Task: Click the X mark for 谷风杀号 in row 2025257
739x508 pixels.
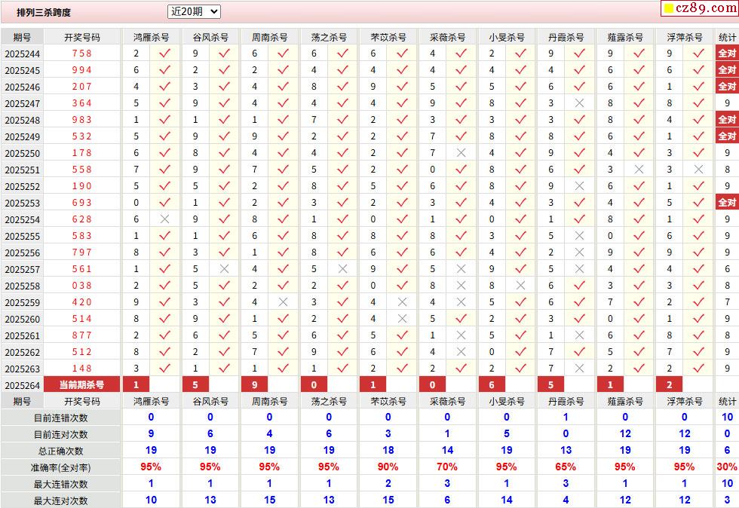Action: (224, 268)
